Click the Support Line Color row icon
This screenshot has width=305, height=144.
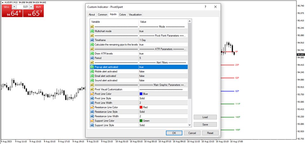pyautogui.click(x=92, y=121)
